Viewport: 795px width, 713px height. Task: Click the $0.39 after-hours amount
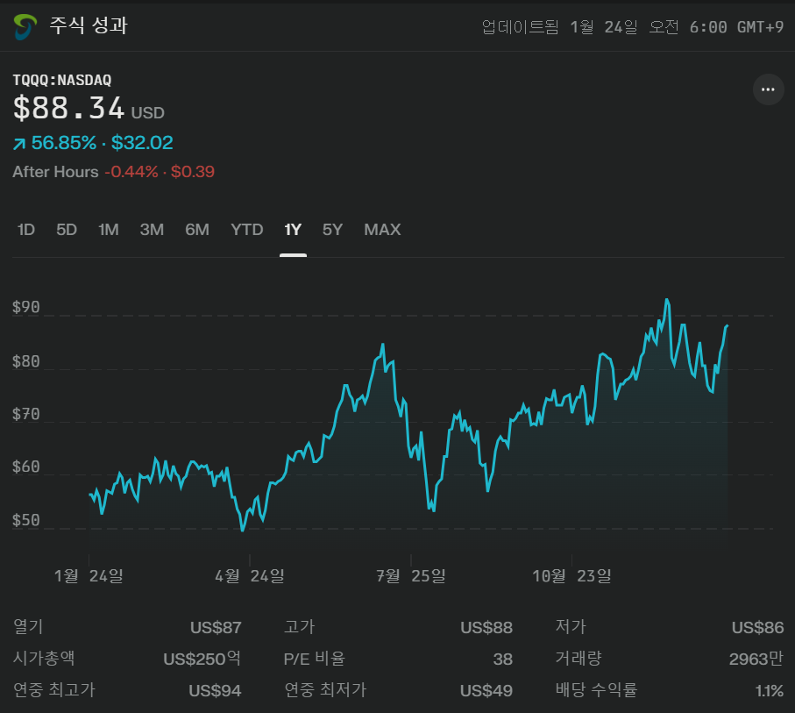click(x=193, y=172)
